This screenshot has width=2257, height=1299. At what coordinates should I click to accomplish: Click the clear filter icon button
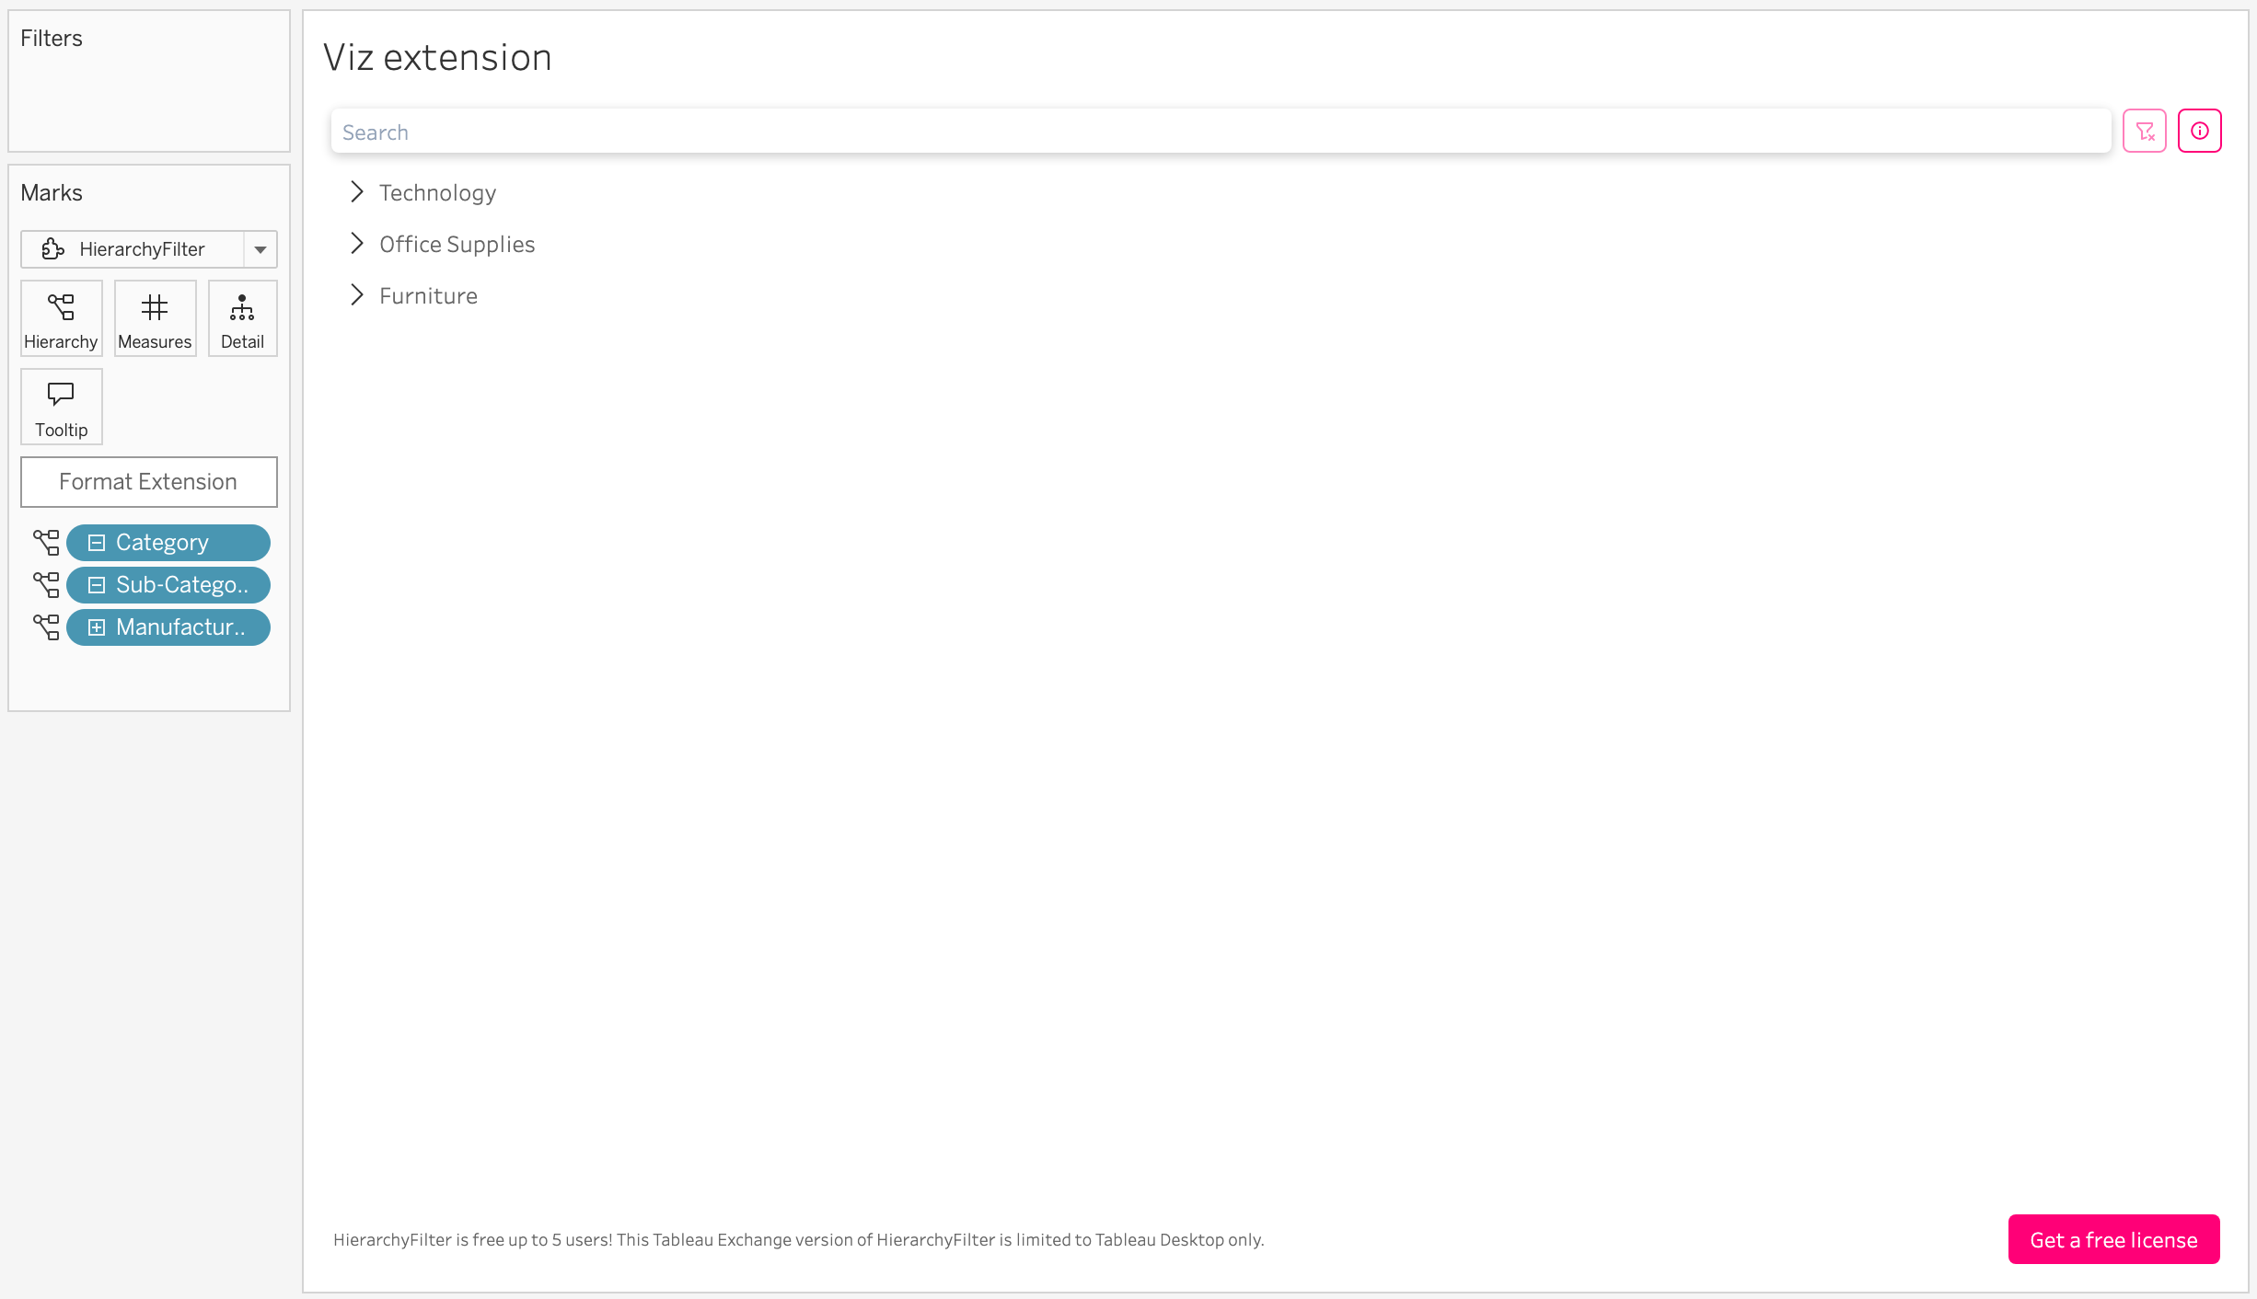pyautogui.click(x=2145, y=131)
